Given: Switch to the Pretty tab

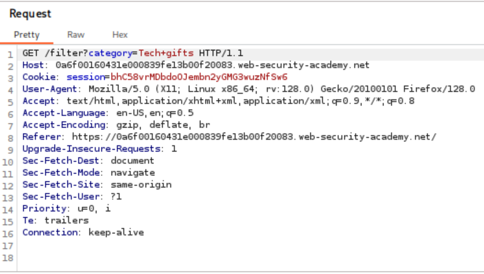Looking at the screenshot, I should [26, 35].
